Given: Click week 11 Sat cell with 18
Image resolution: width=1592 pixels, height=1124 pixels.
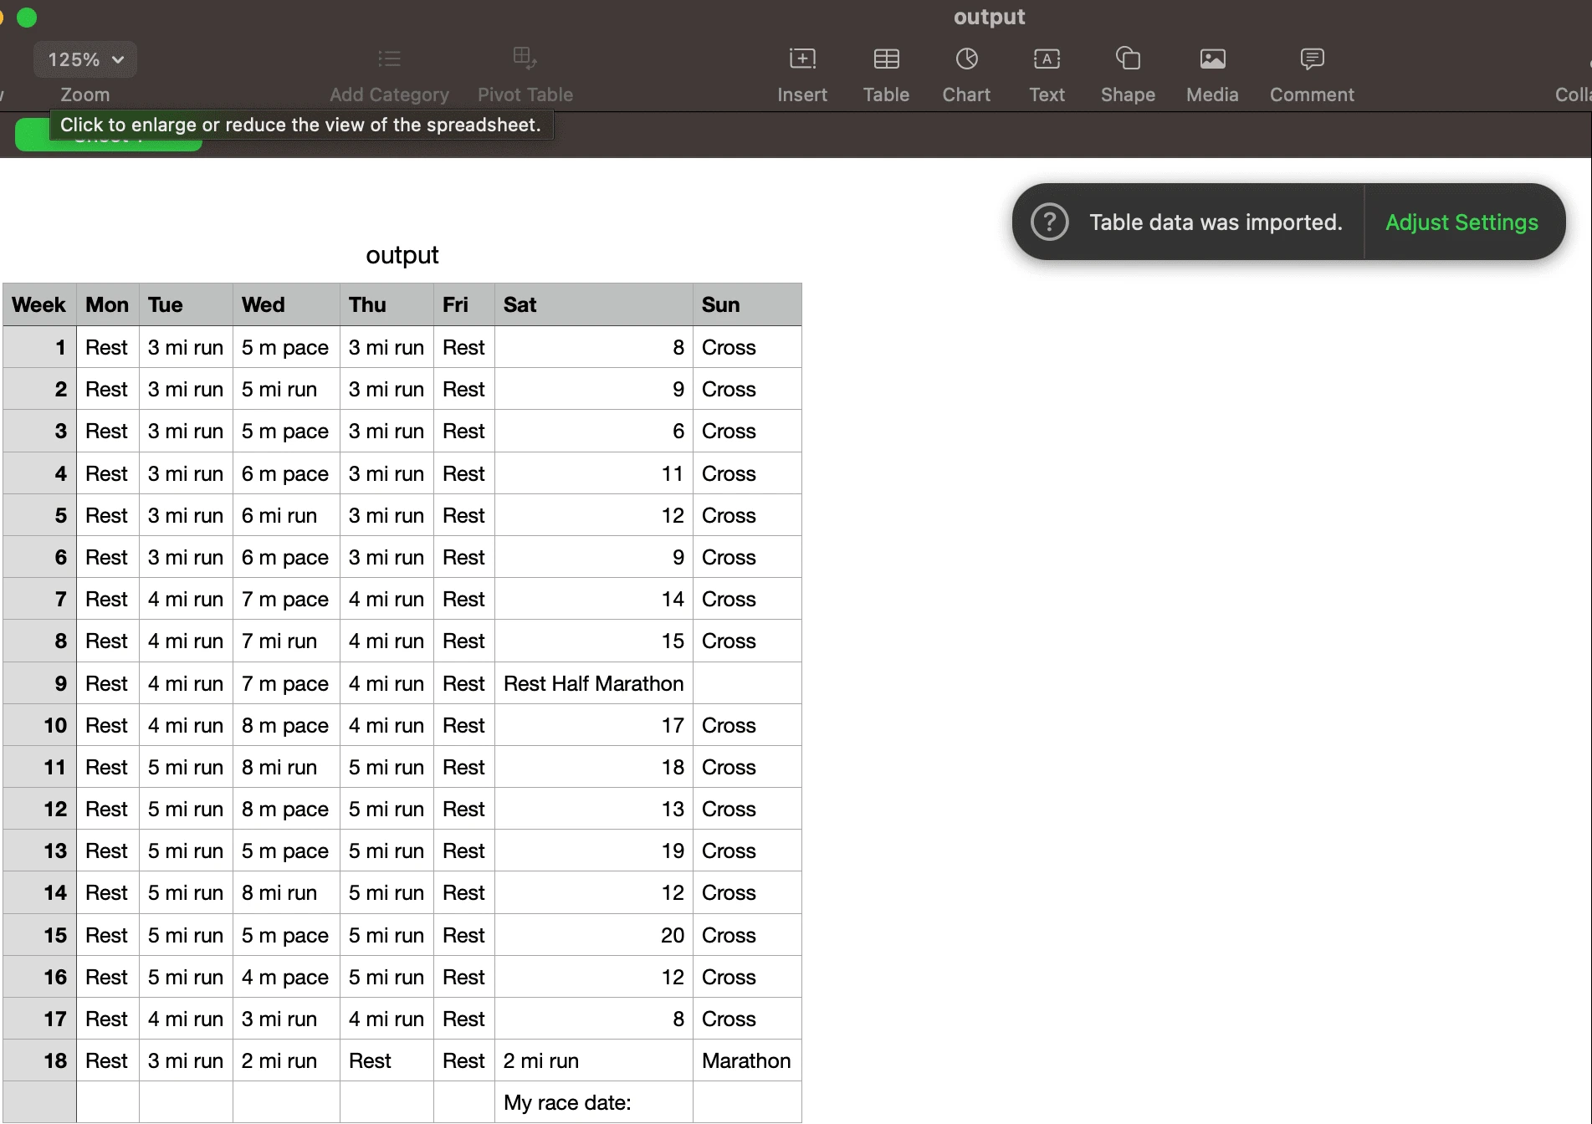Looking at the screenshot, I should coord(594,767).
